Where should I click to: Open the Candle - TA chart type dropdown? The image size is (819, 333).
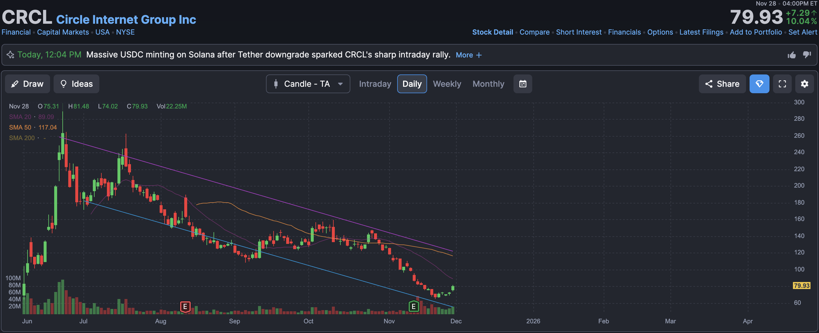click(308, 84)
